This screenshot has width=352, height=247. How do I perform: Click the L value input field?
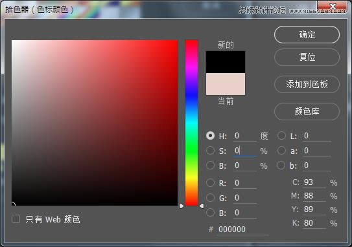click(x=317, y=136)
